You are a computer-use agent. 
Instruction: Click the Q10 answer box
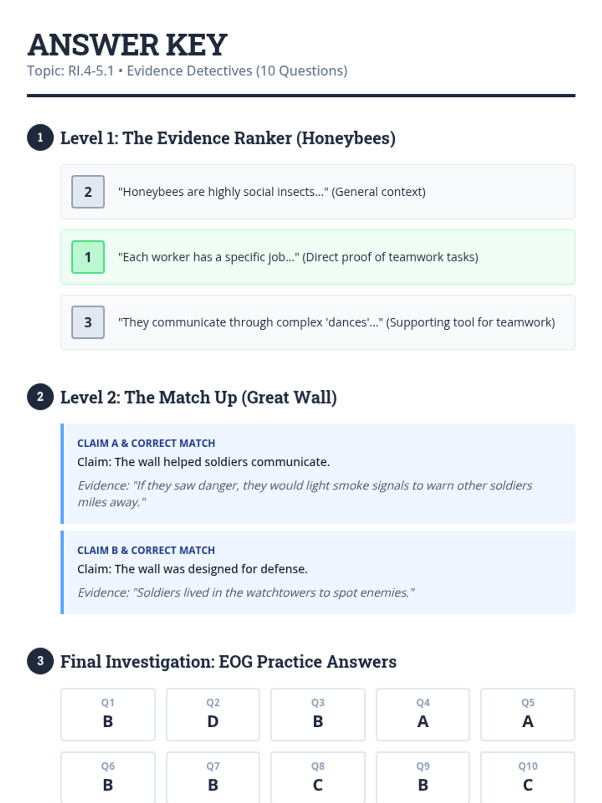click(528, 777)
